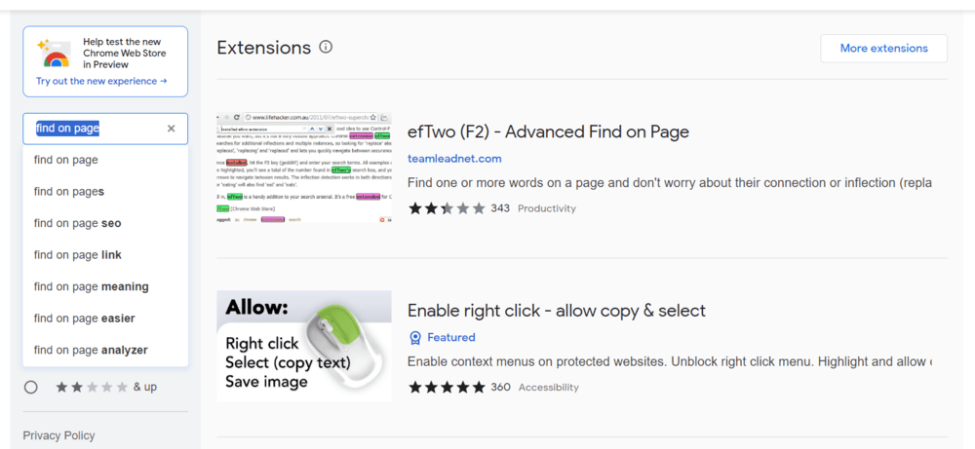
Task: Select "find on page meaning" suggestion
Action: pyautogui.click(x=92, y=286)
